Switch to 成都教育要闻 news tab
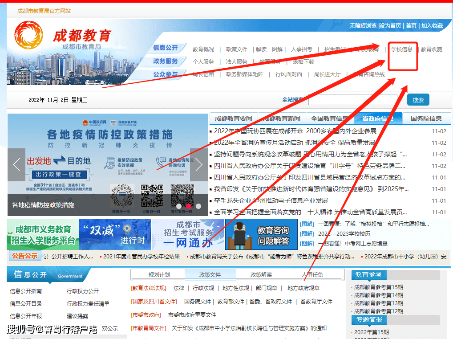This screenshot has height=339, width=453. click(234, 118)
